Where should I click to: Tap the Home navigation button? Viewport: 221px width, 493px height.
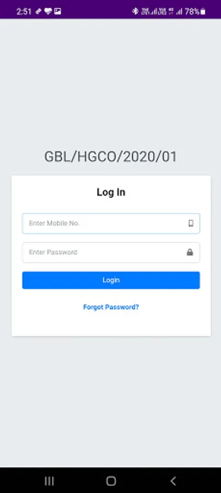[111, 481]
